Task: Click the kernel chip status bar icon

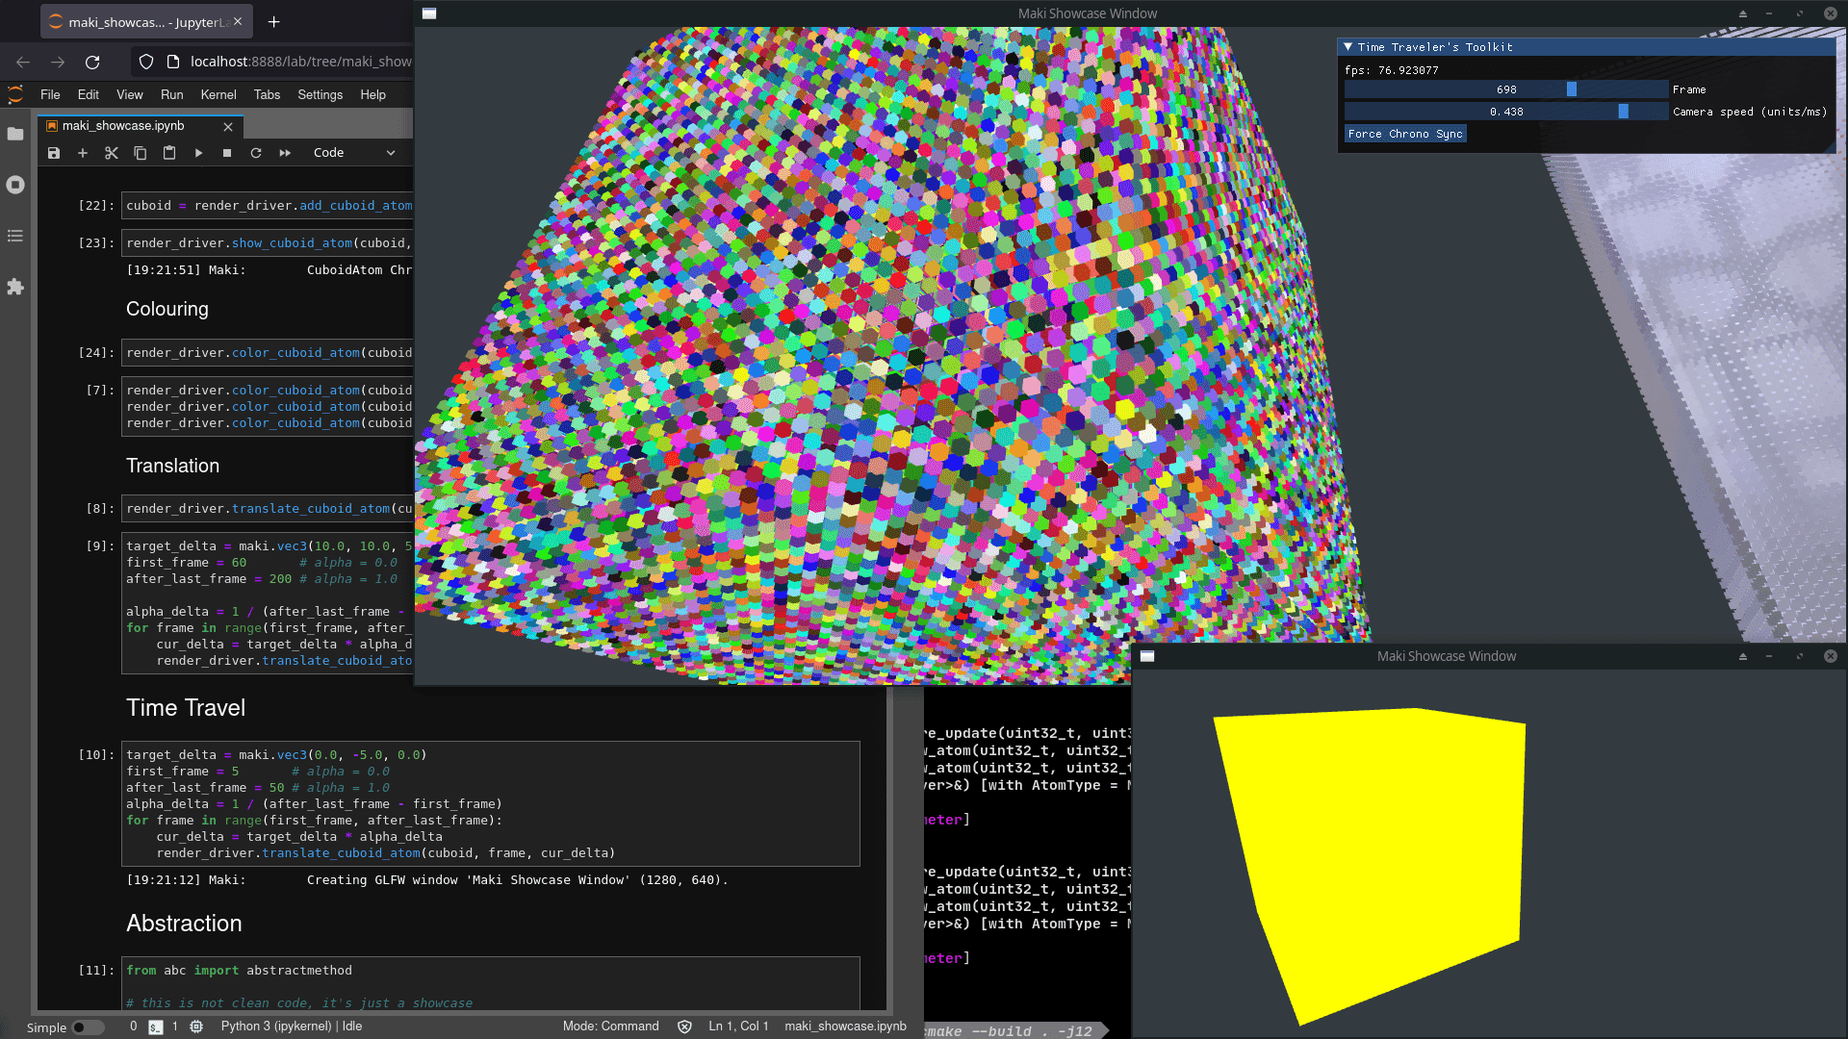Action: coord(196,1027)
